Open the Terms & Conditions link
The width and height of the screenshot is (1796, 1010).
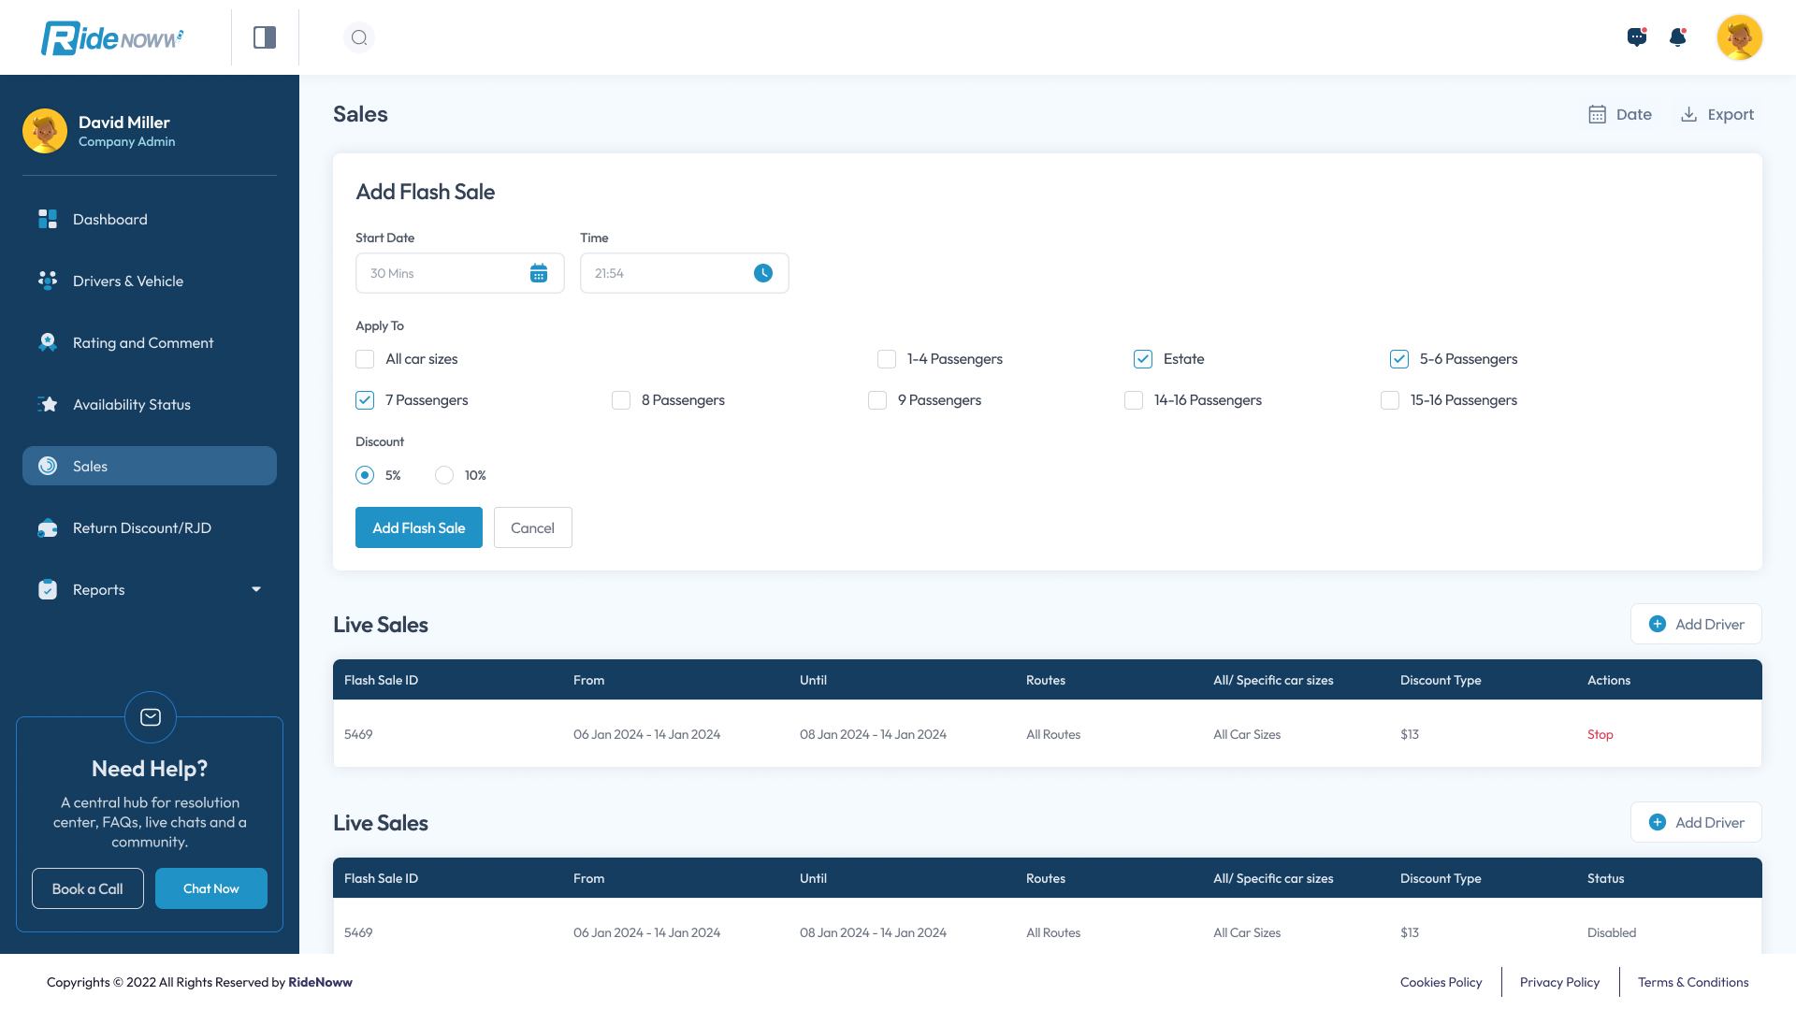(1693, 982)
